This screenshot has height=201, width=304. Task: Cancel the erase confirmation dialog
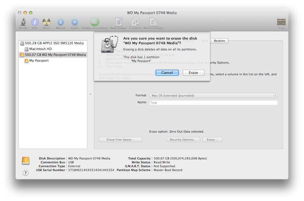(167, 73)
